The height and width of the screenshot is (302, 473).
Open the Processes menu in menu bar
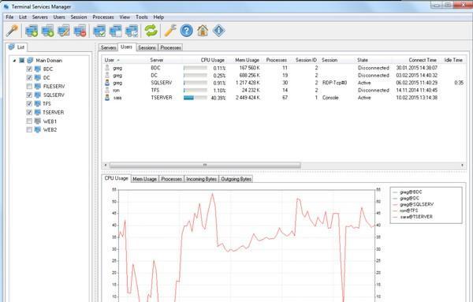(103, 17)
